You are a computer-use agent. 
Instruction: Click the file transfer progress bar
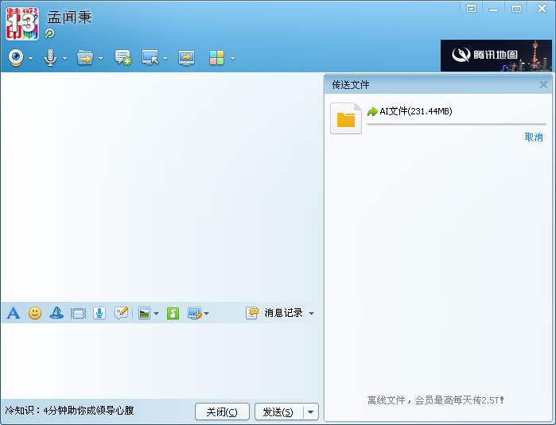(457, 124)
